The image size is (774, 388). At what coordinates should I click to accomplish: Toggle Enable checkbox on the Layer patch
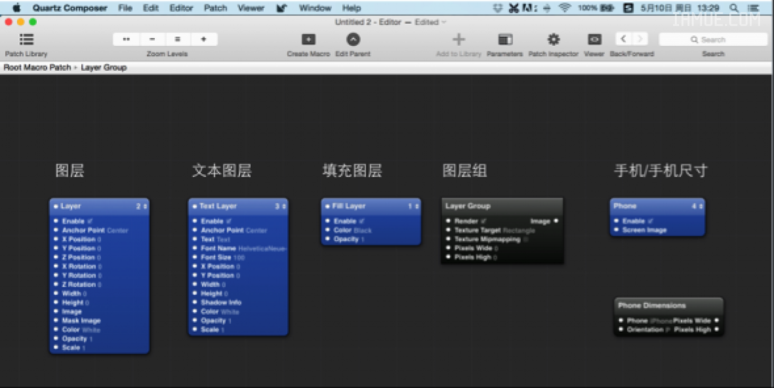(x=90, y=221)
